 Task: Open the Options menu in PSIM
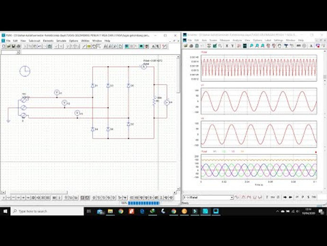[x=73, y=41]
